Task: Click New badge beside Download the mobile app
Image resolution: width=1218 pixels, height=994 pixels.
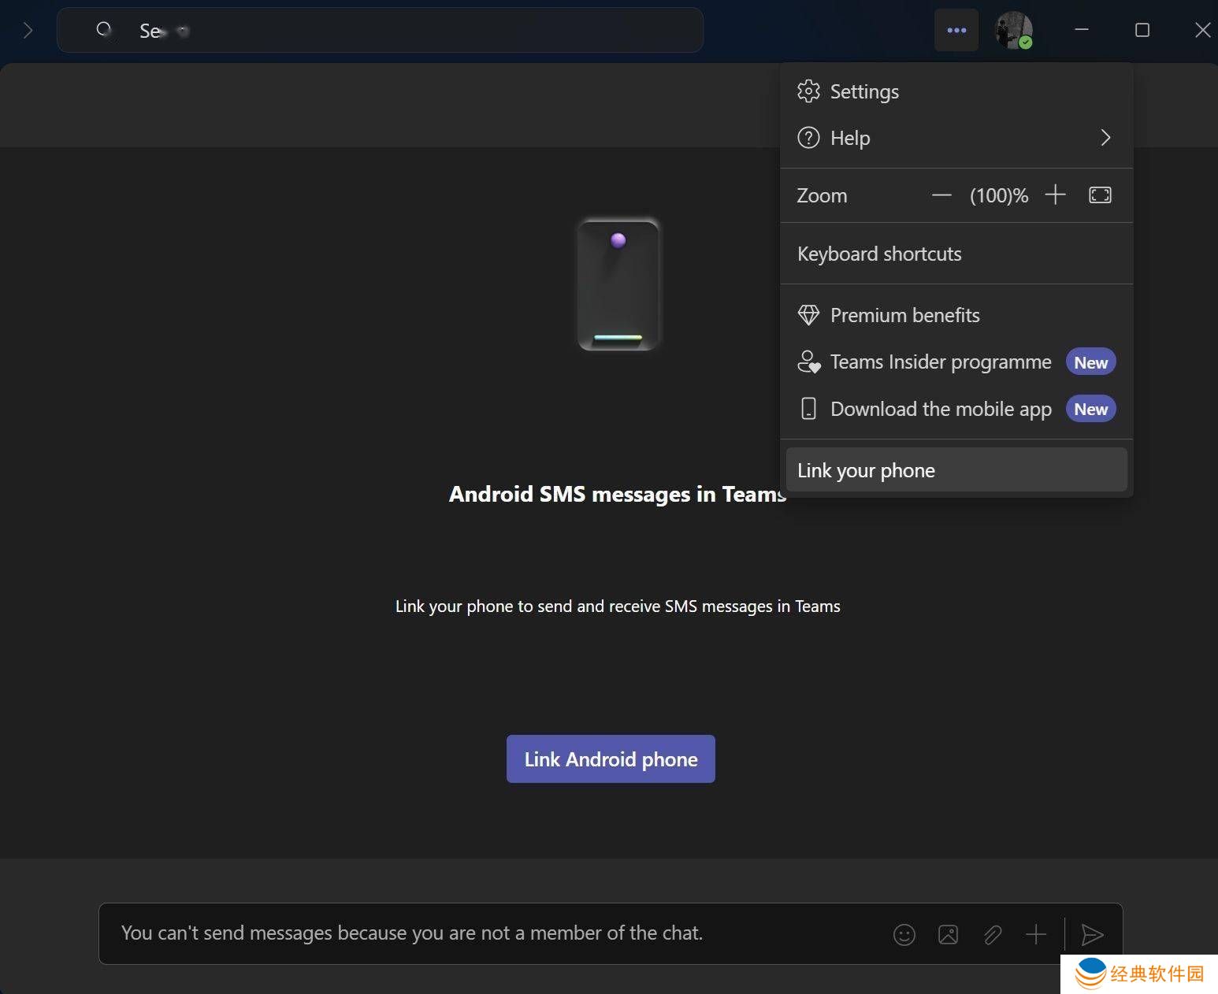Action: (1090, 409)
